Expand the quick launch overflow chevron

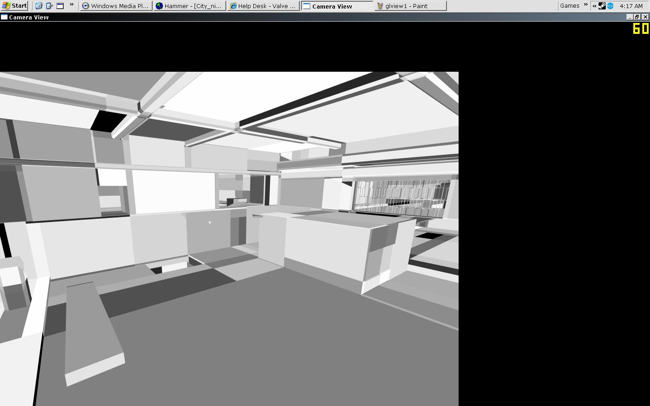[71, 5]
